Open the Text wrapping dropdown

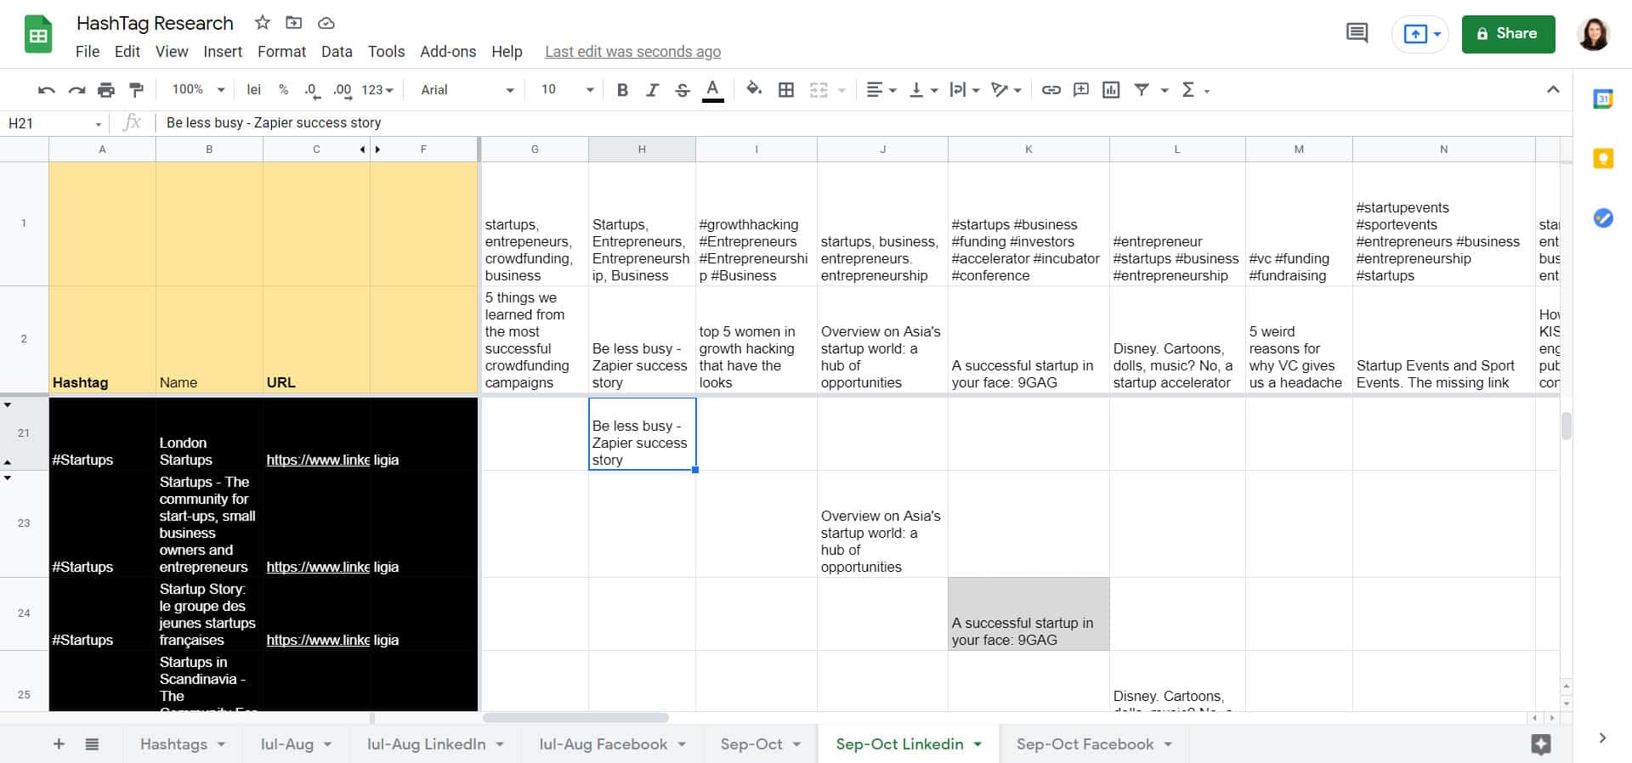(x=965, y=90)
